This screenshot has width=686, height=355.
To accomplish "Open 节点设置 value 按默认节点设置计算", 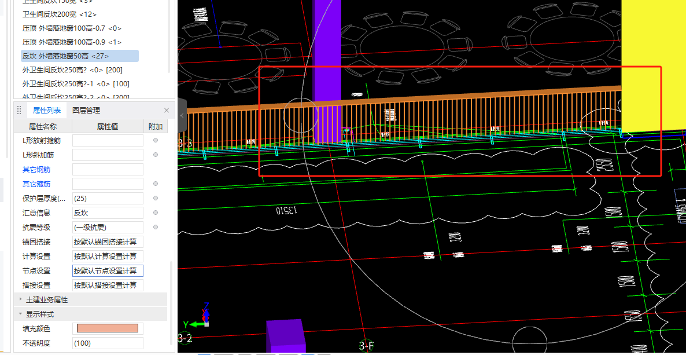I will tap(108, 270).
